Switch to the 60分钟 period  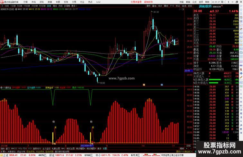pos(42,6)
